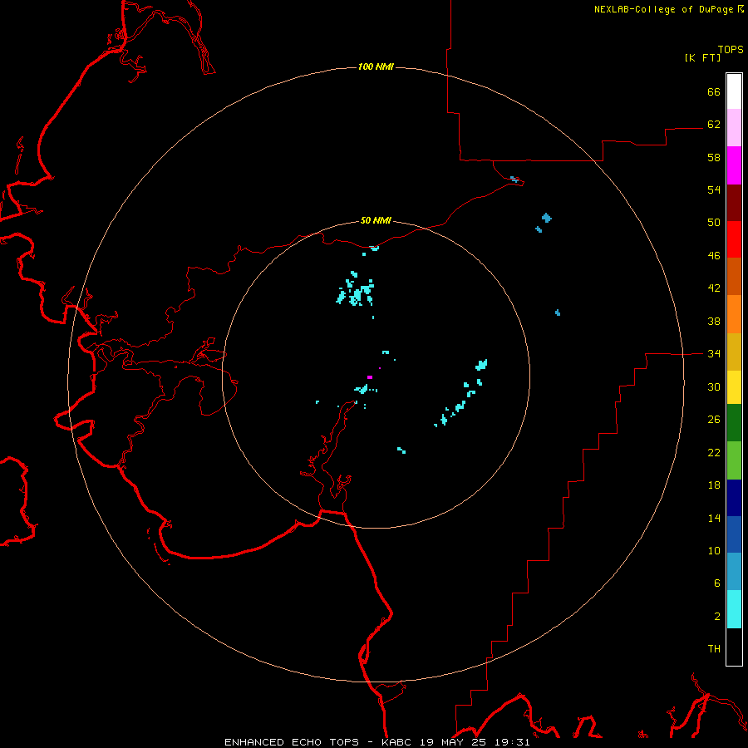This screenshot has height=748, width=748.
Task: Pick the bright magenta legend swatch
Action: [x=734, y=165]
